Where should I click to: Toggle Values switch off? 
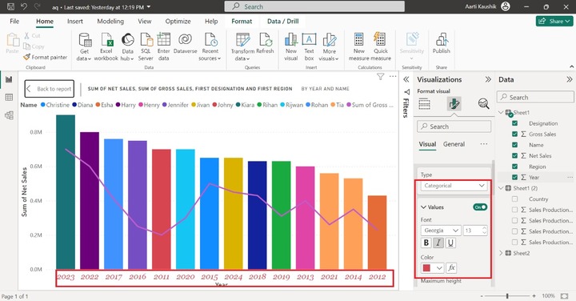pos(480,207)
